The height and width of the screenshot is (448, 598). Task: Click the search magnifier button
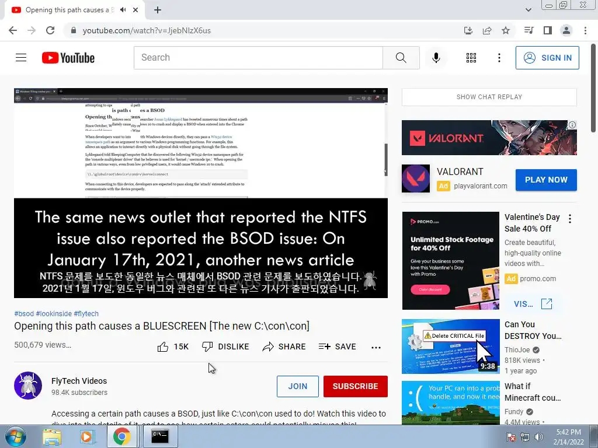tap(401, 58)
